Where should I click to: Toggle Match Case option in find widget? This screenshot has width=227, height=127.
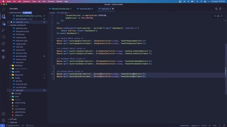(215, 16)
